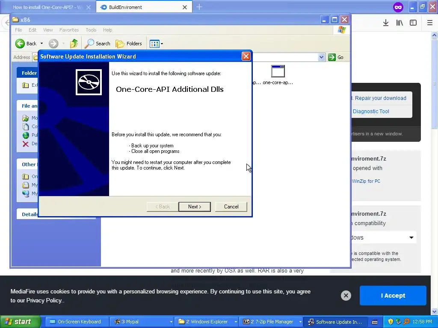Image resolution: width=438 pixels, height=328 pixels.
Task: Open the browser hamburger menu
Action: point(429,23)
